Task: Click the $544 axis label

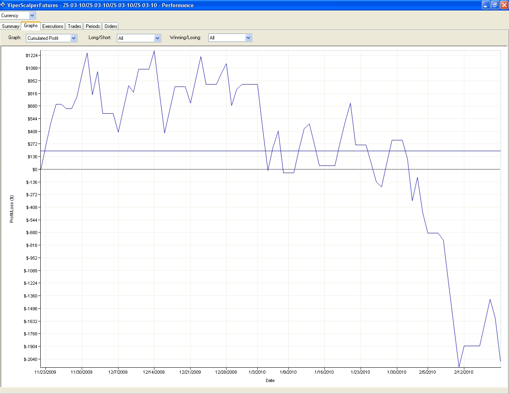Action: point(33,119)
